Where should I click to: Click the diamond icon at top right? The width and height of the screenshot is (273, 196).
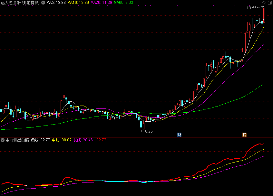click(x=264, y=3)
